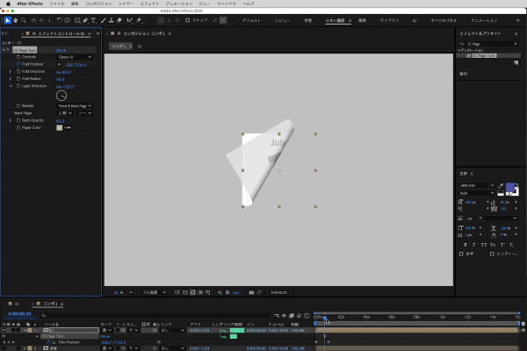Viewport: 527px width, 351px height.
Task: Open the エフェクト menu
Action: [149, 4]
